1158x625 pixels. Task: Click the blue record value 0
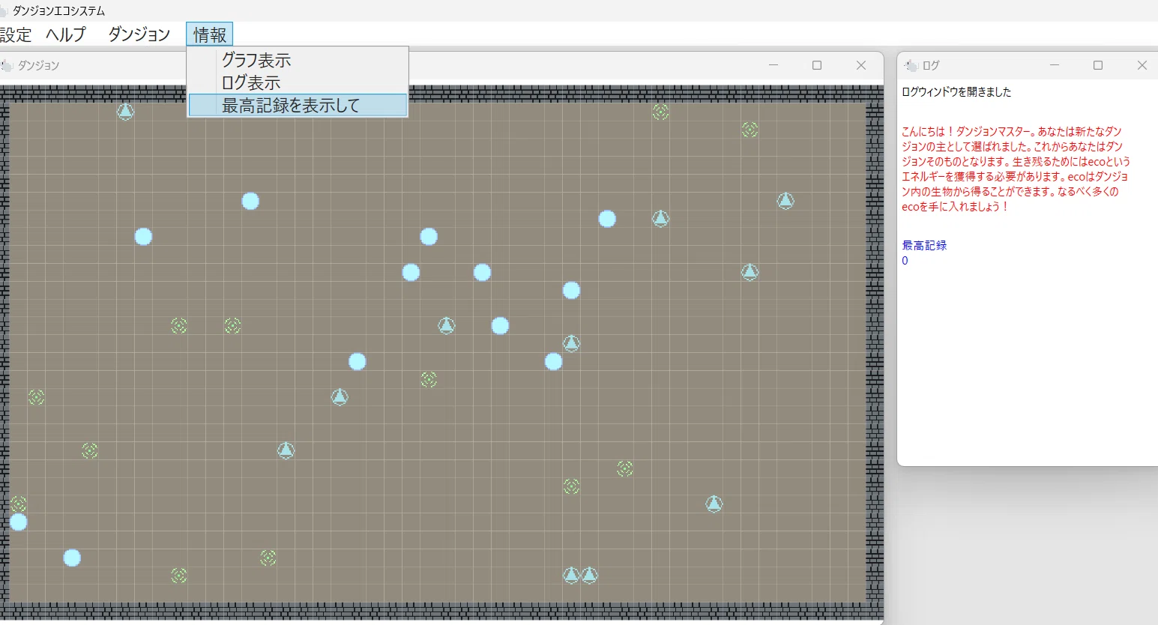click(905, 261)
